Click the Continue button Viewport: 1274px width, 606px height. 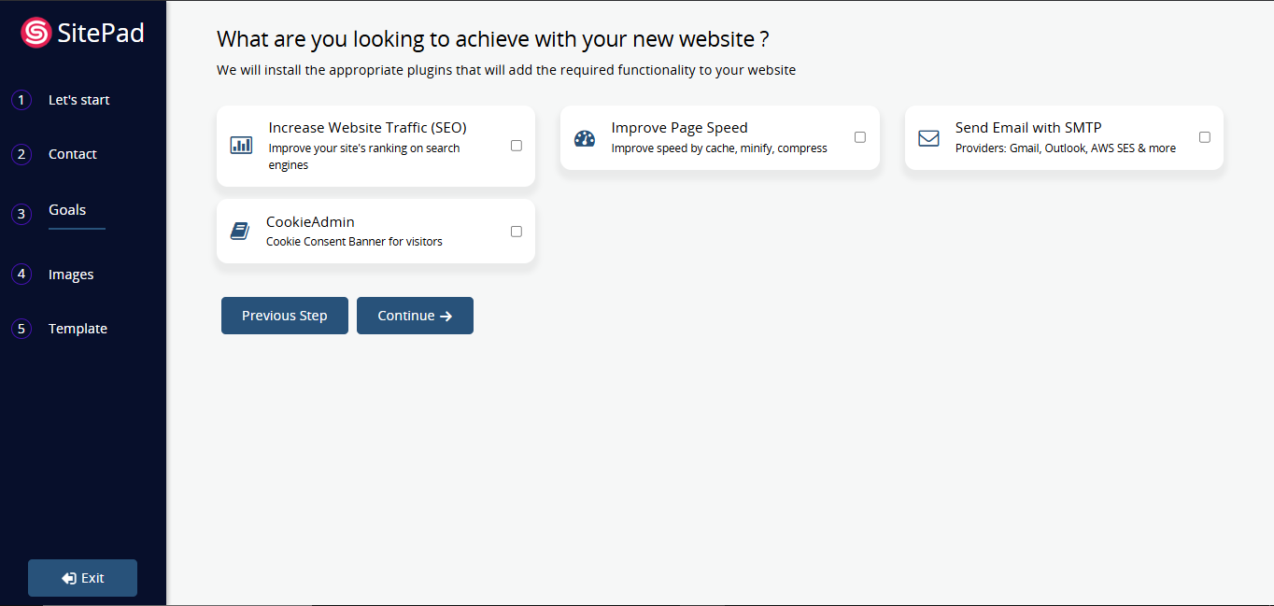(415, 316)
